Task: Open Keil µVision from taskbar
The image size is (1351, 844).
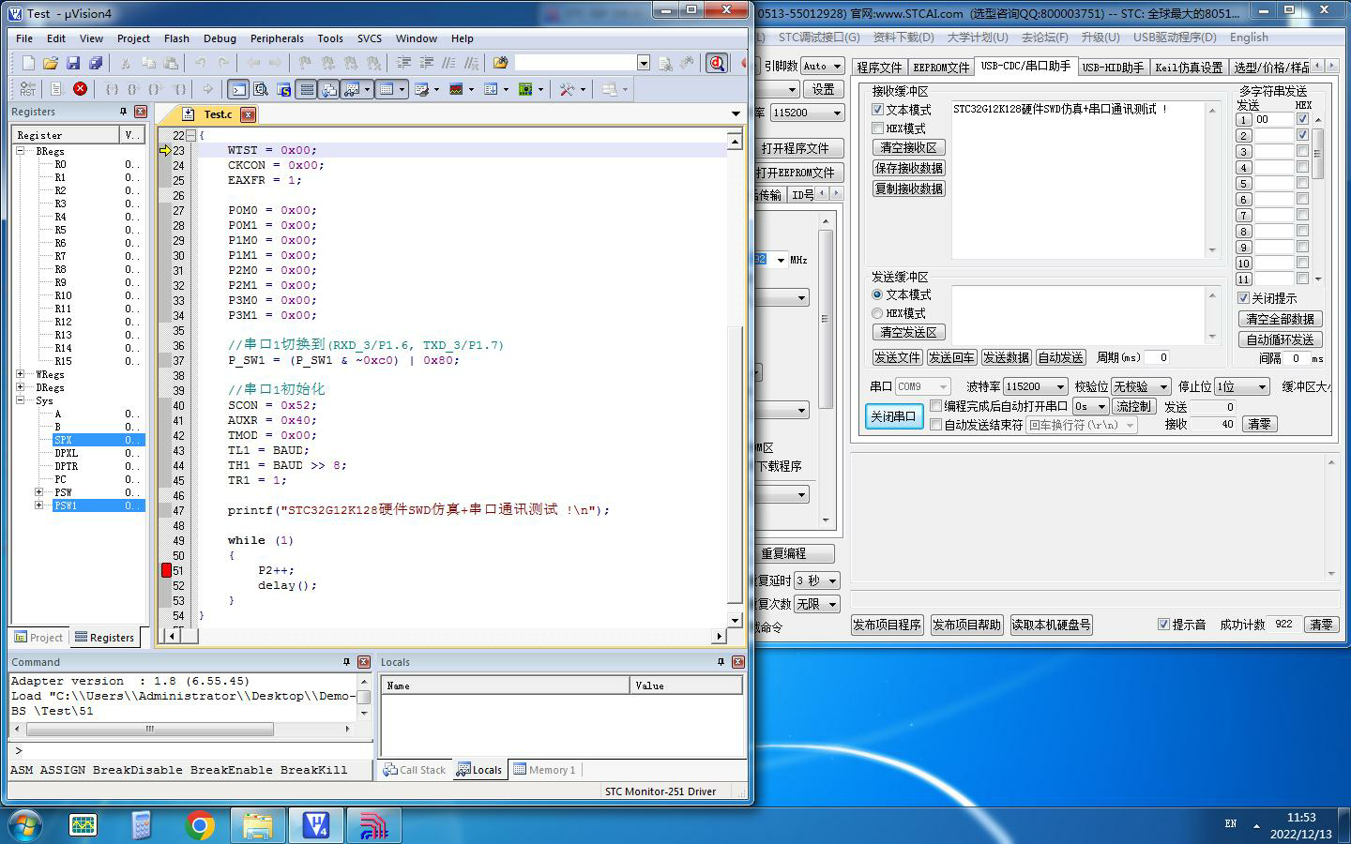Action: (316, 825)
